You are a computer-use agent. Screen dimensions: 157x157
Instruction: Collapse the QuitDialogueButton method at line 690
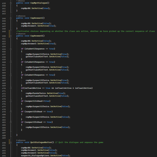pos(10,142)
